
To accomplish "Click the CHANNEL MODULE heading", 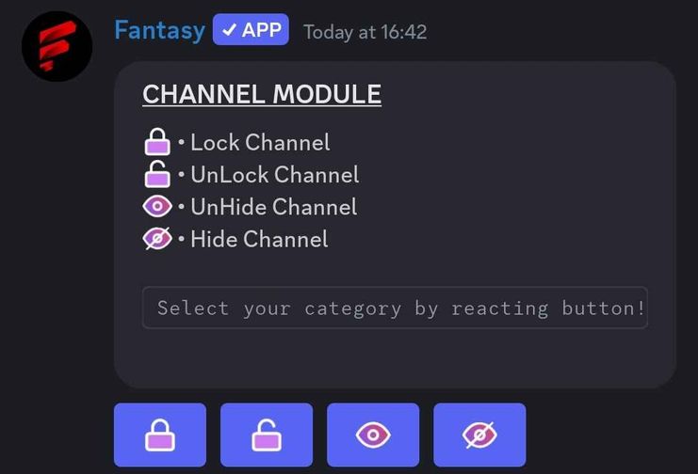I will point(262,94).
